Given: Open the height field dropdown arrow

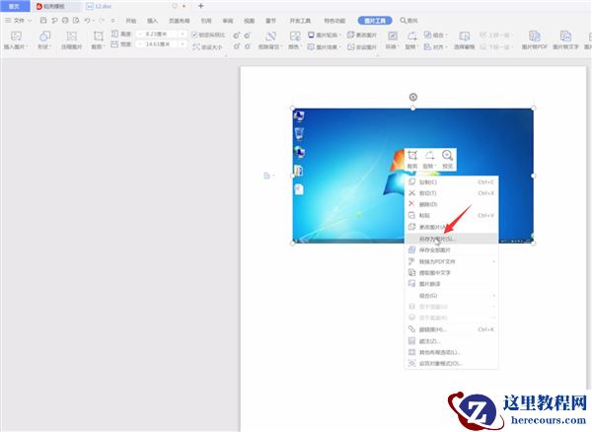Looking at the screenshot, I should click(x=183, y=34).
